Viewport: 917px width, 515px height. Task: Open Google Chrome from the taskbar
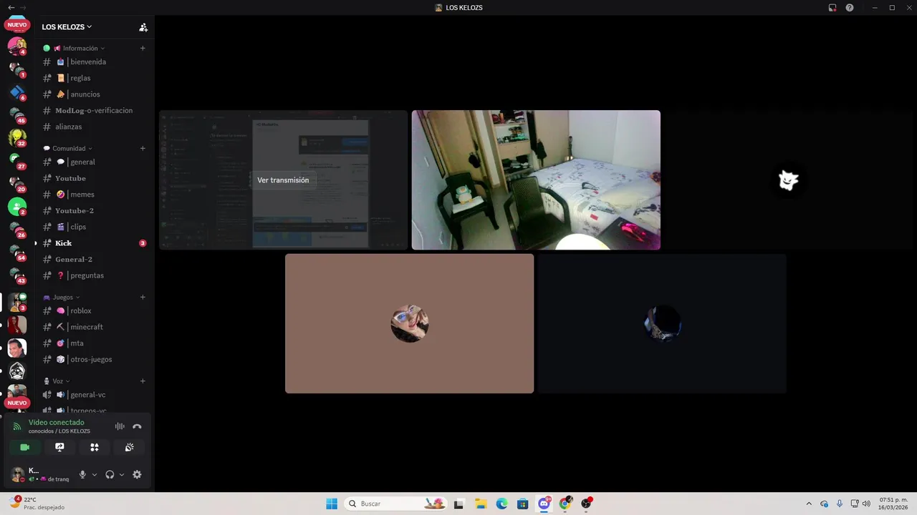(x=565, y=504)
